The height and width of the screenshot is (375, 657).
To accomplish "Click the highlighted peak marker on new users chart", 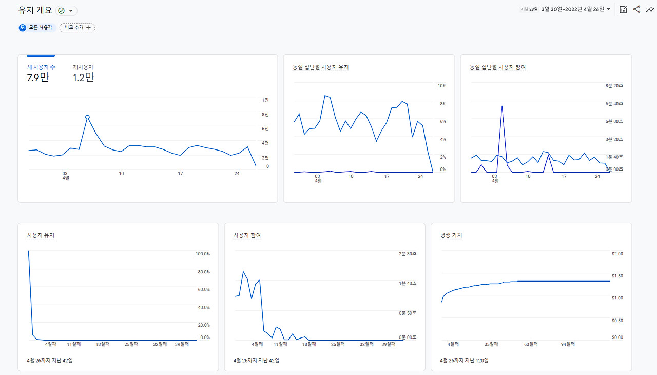I will coord(87,117).
